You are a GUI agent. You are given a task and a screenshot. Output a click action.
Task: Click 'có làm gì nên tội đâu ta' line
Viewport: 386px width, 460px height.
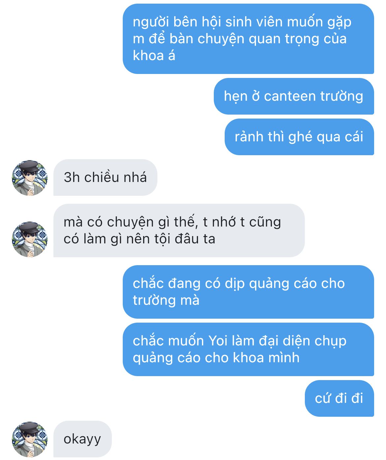click(139, 239)
